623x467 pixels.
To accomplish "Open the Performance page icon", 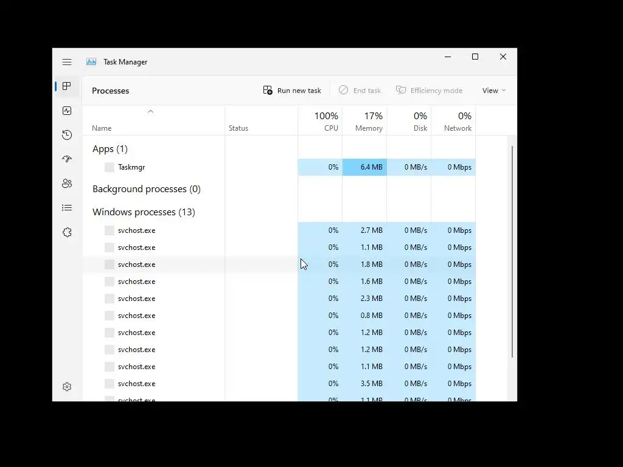I will pyautogui.click(x=67, y=111).
